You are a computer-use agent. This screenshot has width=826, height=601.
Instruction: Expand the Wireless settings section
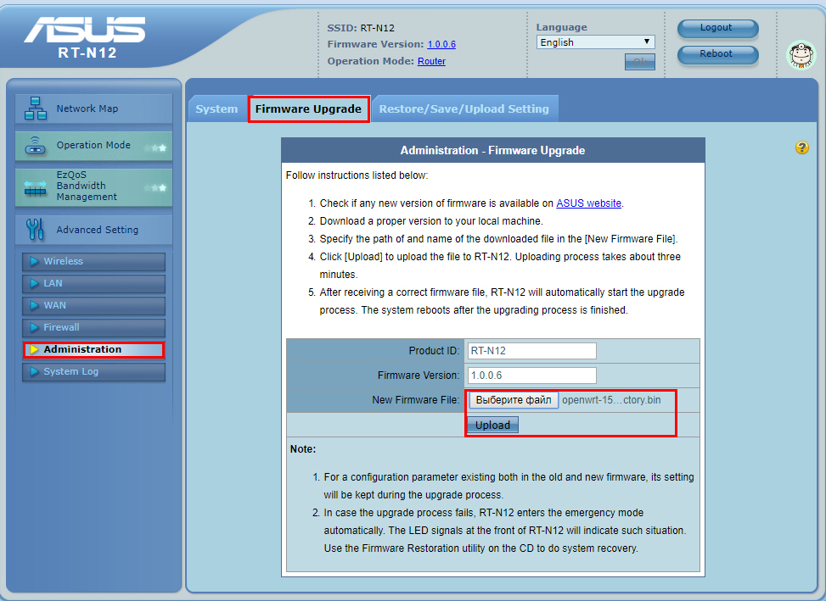click(93, 261)
